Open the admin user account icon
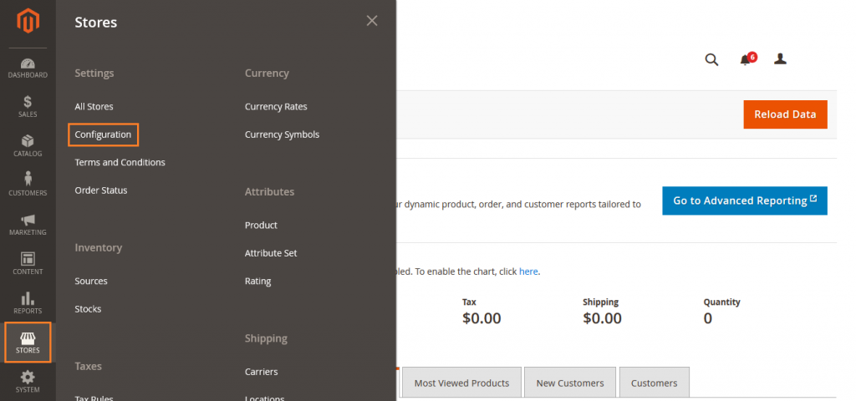 point(780,59)
